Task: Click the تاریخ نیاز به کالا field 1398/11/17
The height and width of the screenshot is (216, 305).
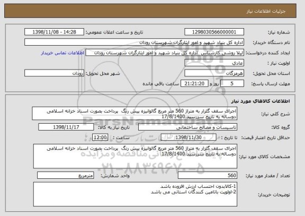Action: tap(66, 127)
